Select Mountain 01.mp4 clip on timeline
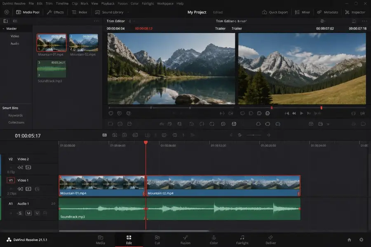This screenshot has height=247, width=371. point(102,186)
